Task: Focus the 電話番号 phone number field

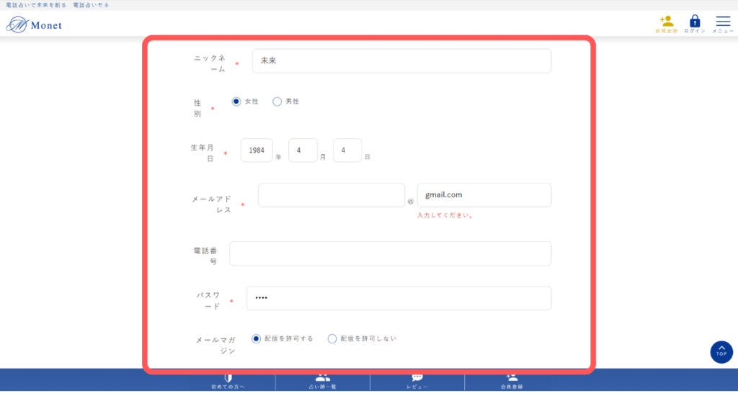Action: click(390, 253)
